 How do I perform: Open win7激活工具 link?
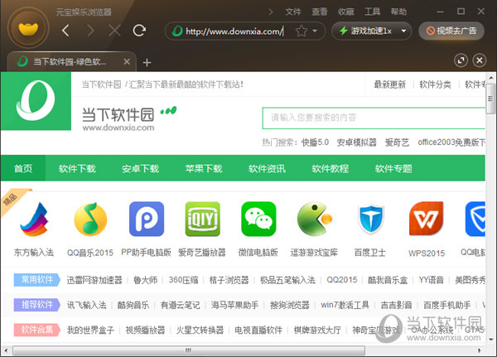tap(345, 305)
